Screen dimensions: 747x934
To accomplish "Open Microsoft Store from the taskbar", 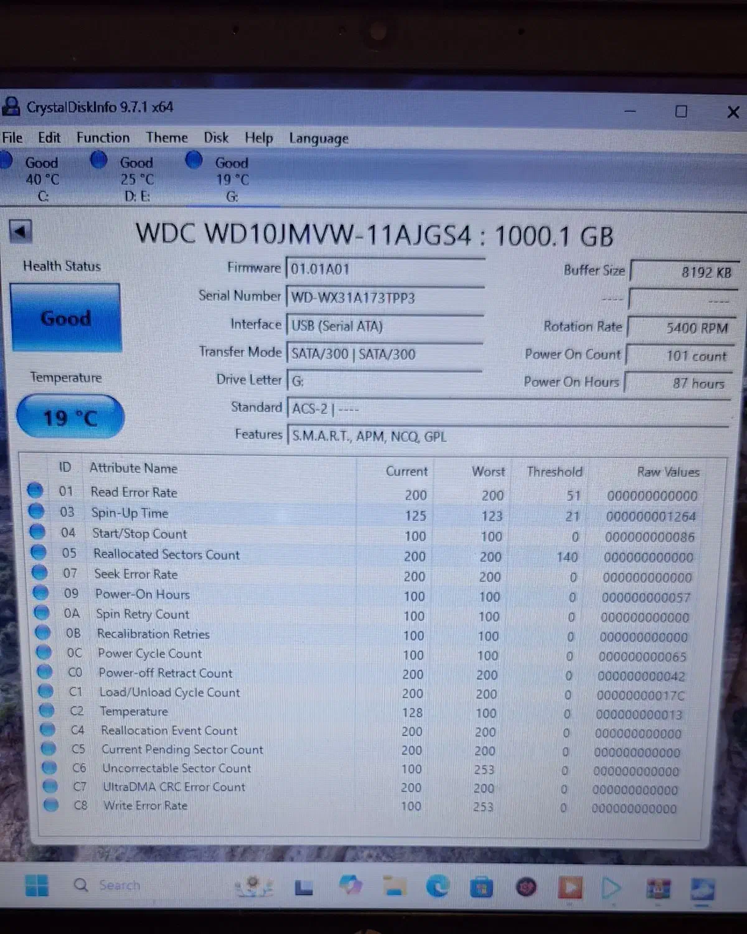I will (481, 886).
